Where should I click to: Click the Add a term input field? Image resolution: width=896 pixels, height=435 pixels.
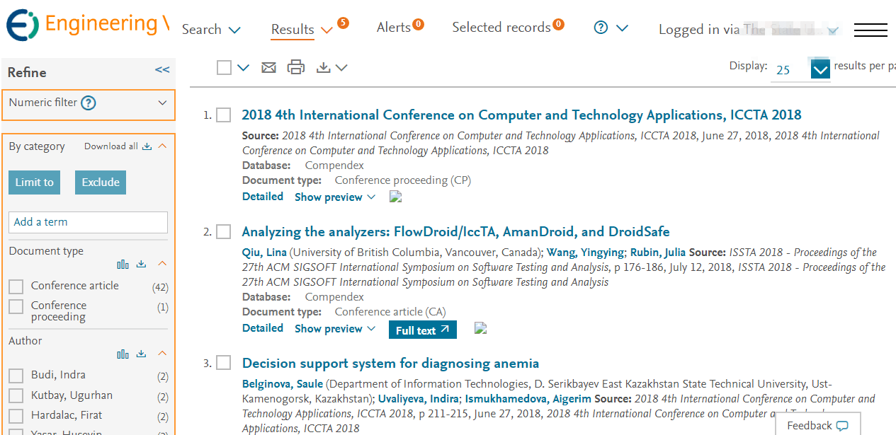coord(88,222)
